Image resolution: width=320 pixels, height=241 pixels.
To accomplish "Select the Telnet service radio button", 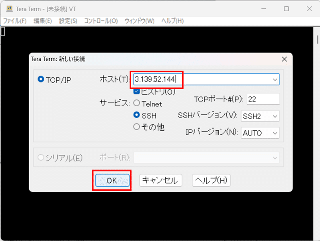I will [136, 103].
